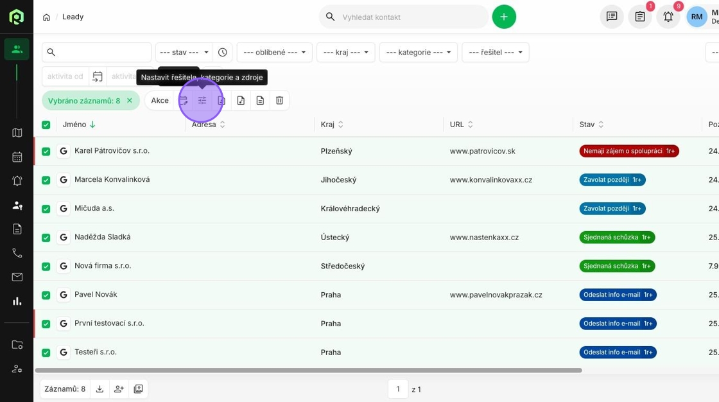Click the red Nemají zájem o spolupráci badge
Viewport: 719px width, 402px height.
click(629, 151)
